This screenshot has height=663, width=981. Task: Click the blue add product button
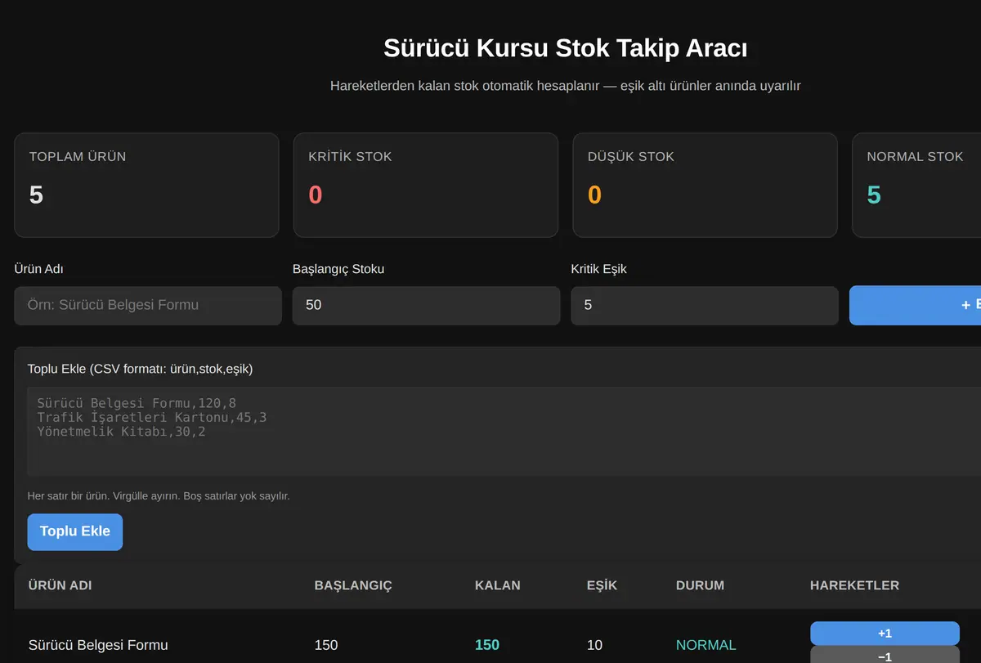(x=916, y=305)
